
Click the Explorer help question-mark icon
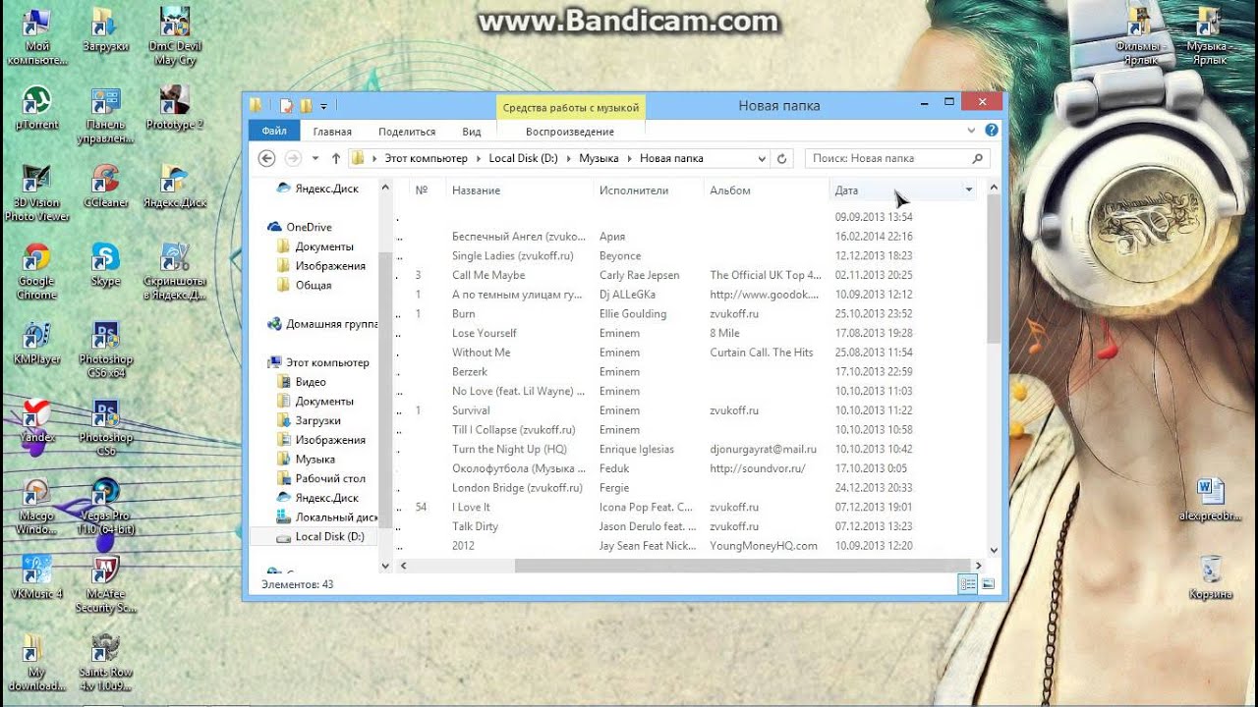coord(992,131)
